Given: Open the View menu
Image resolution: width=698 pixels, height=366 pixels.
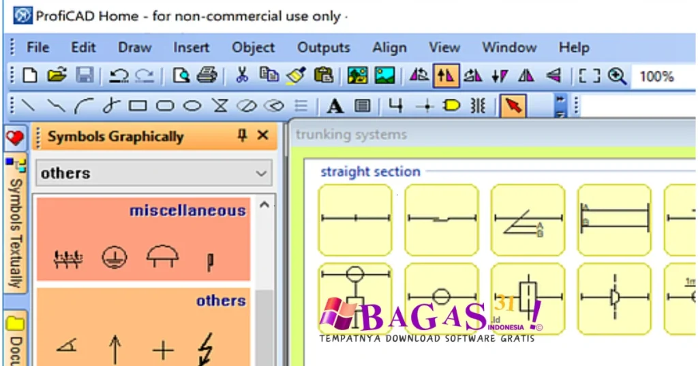Looking at the screenshot, I should [x=444, y=48].
